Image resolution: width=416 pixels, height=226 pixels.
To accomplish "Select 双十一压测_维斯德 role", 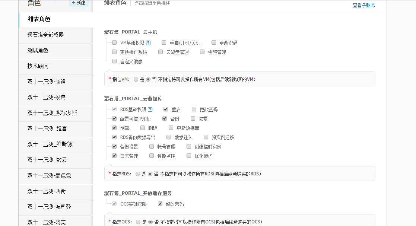I will (x=56, y=144).
